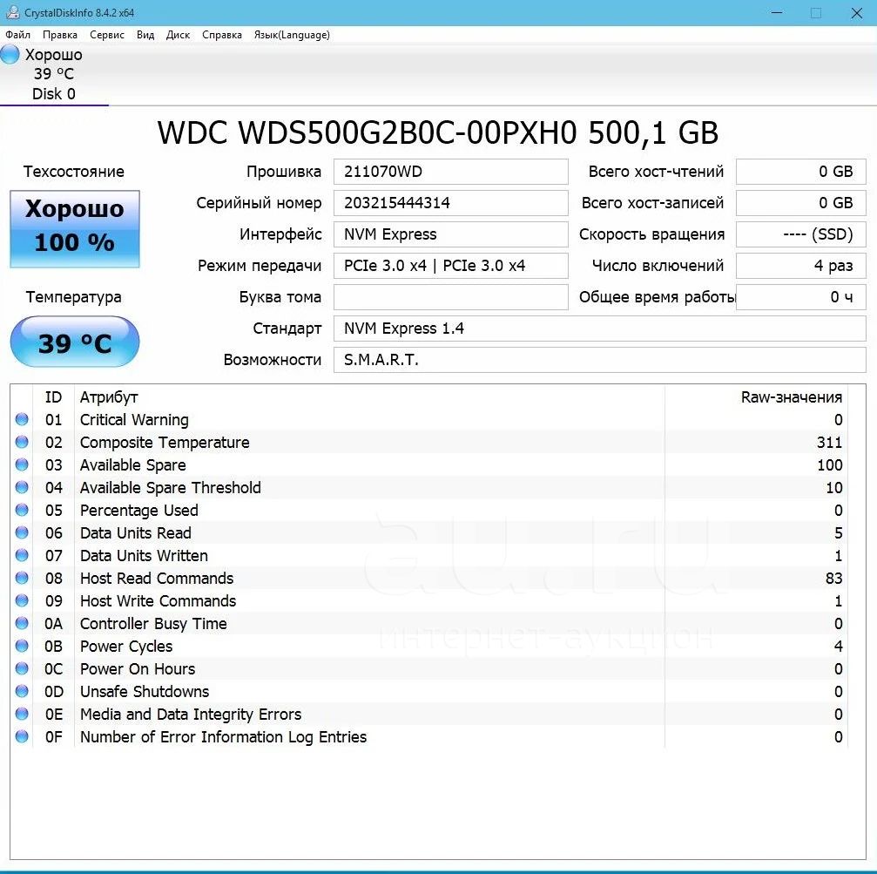877x874 pixels.
Task: Click the blue status dot for Data Units Read
Action: (x=22, y=532)
